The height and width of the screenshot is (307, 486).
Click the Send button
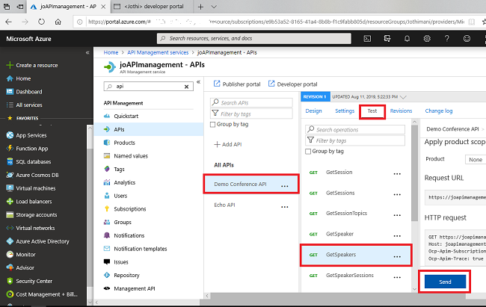pyautogui.click(x=445, y=282)
